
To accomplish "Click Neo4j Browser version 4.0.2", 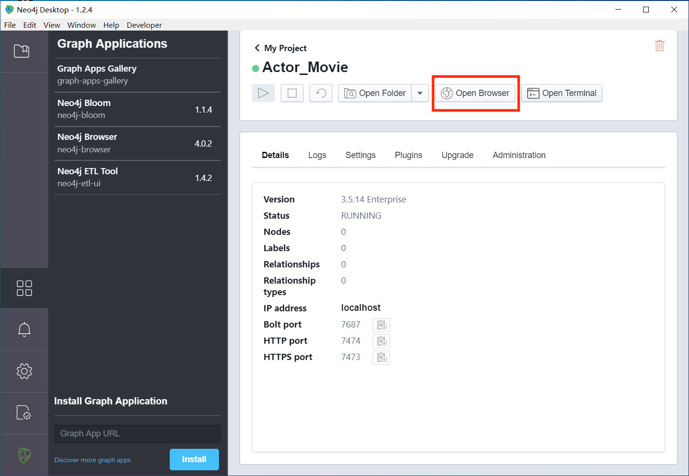I will tap(203, 144).
